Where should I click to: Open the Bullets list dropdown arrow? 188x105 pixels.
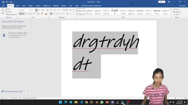(53, 10)
